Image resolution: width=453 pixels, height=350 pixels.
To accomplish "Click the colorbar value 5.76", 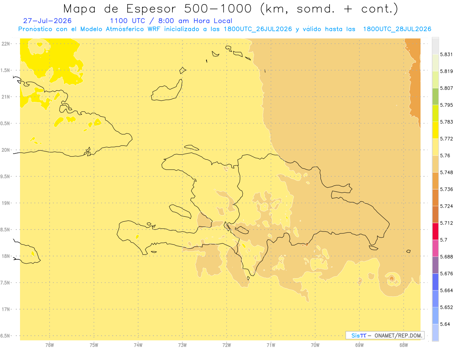I will [x=445, y=156].
